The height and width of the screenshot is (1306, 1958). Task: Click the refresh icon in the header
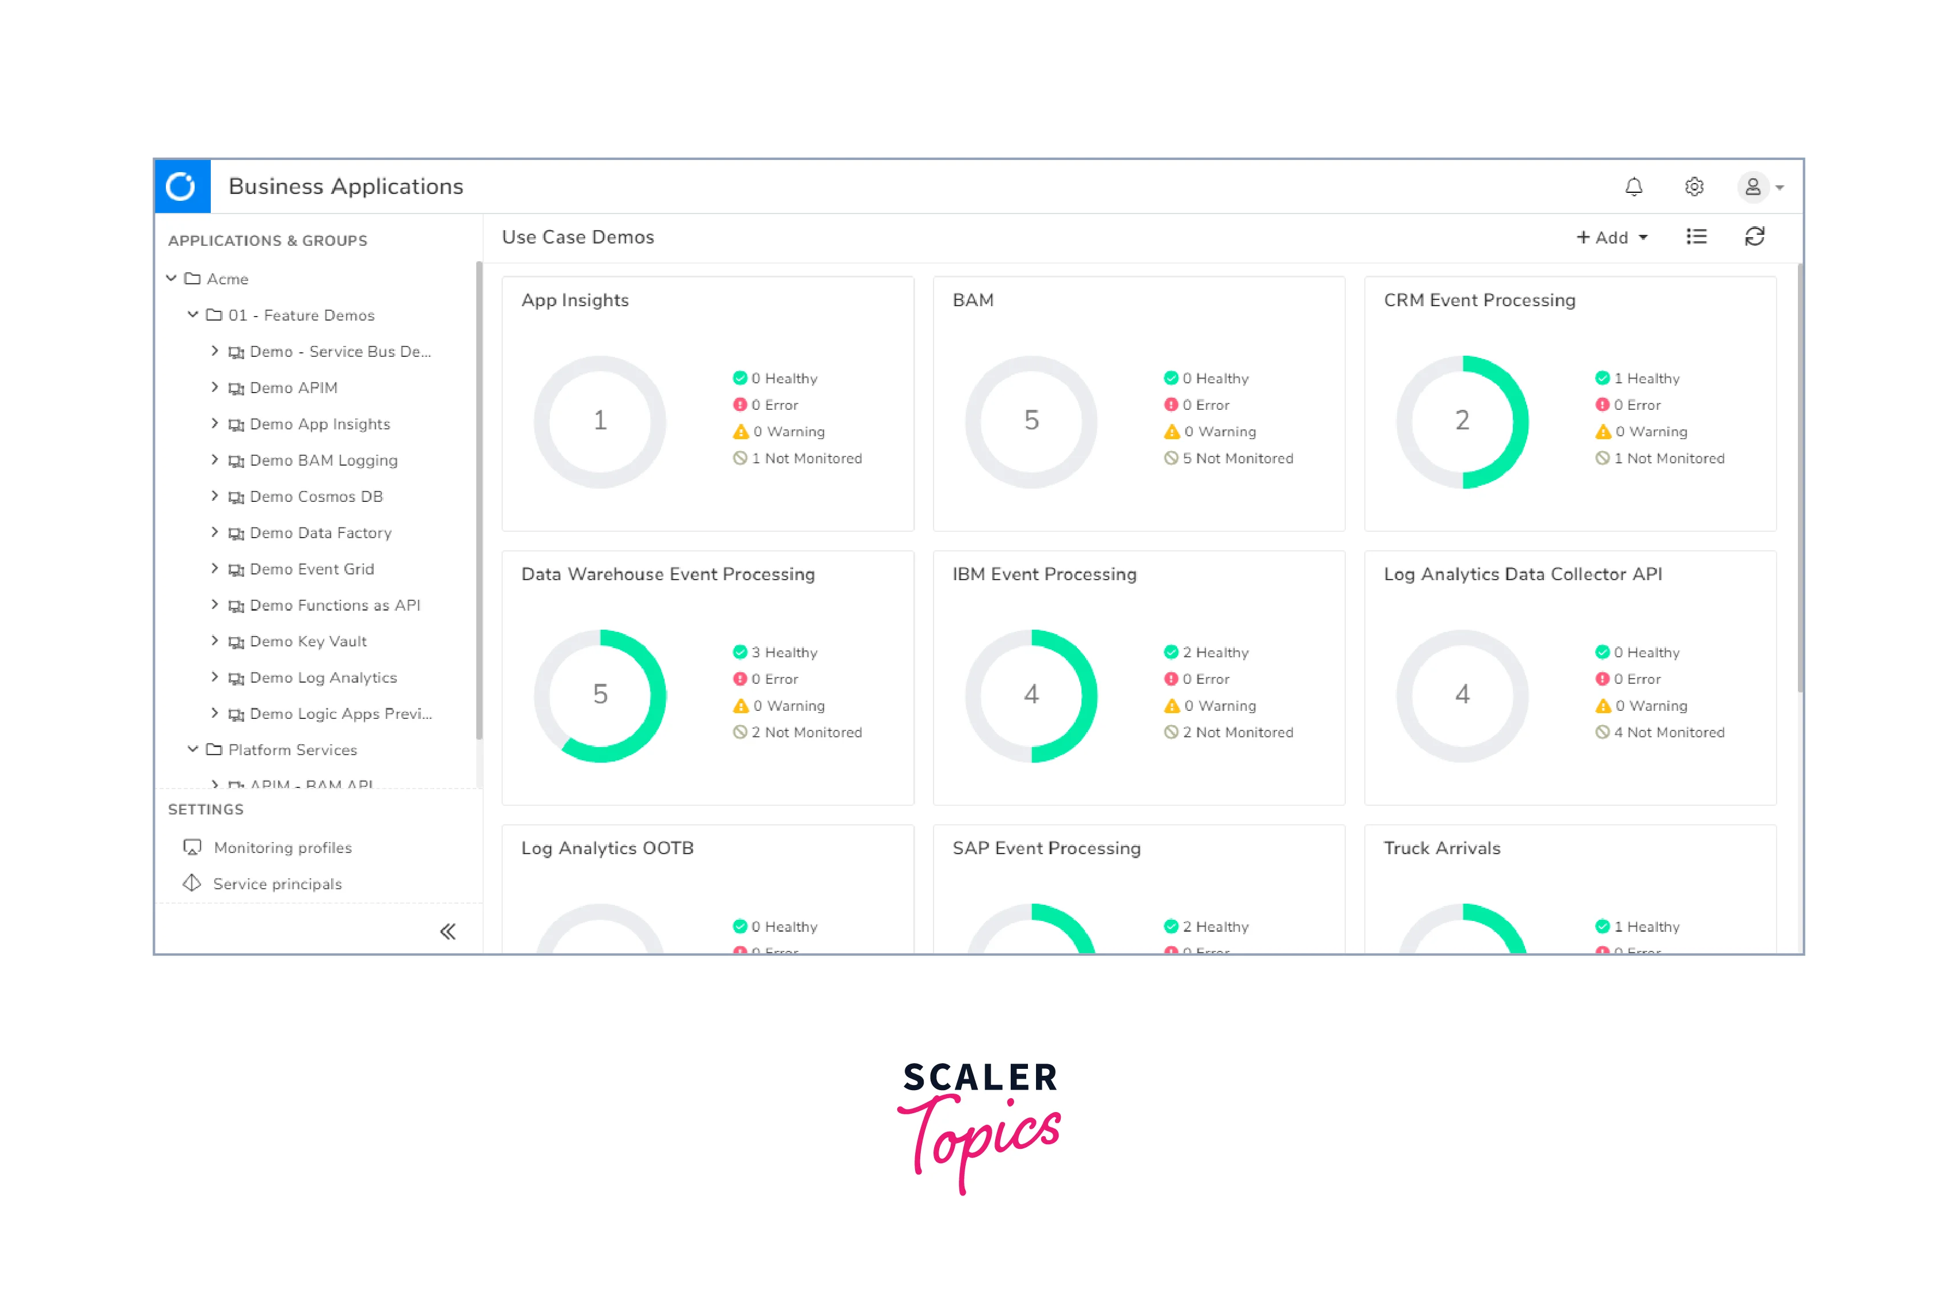click(1754, 237)
